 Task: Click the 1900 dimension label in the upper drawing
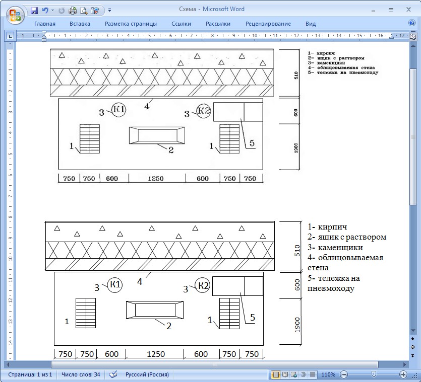[296, 148]
